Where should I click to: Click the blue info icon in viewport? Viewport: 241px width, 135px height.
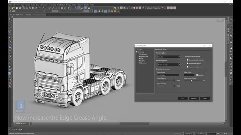click(x=21, y=106)
